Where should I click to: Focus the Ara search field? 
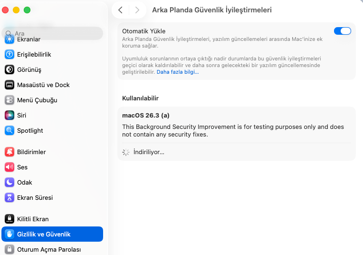click(52, 33)
